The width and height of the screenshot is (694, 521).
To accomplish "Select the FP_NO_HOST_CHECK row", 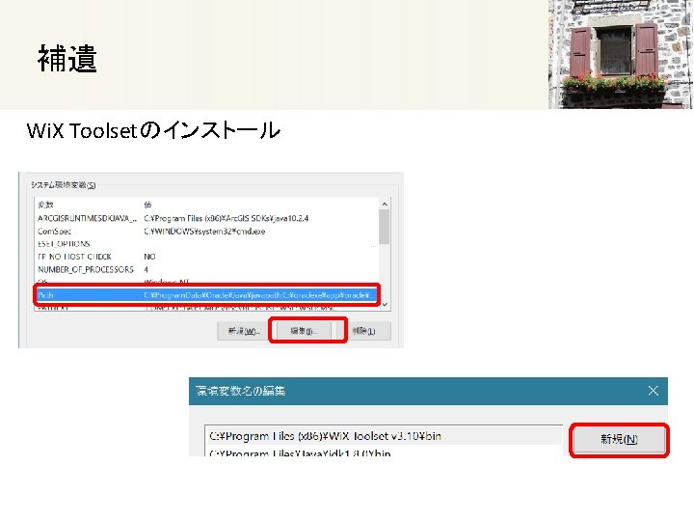I will click(x=206, y=257).
